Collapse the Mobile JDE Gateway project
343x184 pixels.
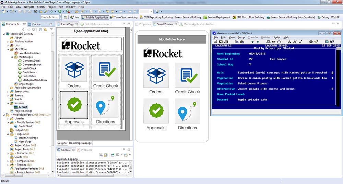click(4, 34)
